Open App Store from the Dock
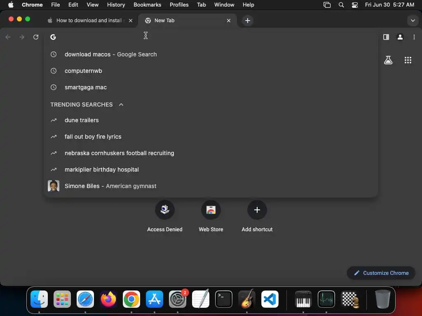 point(155,299)
